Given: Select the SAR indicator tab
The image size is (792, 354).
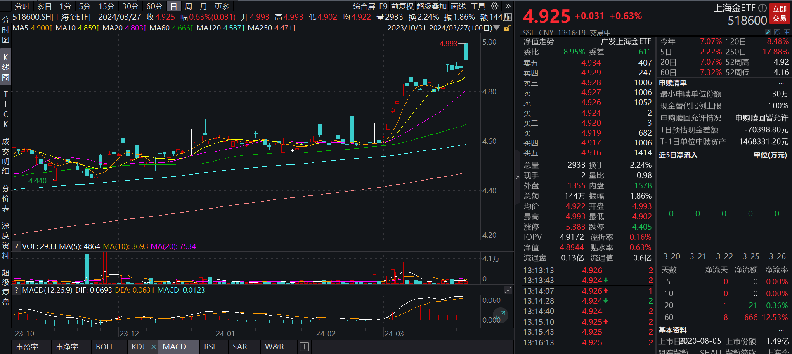Looking at the screenshot, I should pos(240,347).
